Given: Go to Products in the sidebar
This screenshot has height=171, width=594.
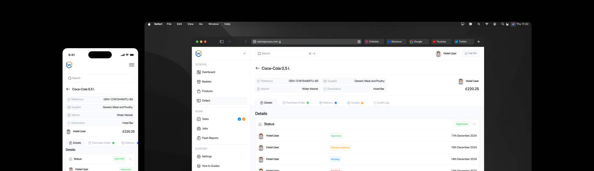Looking at the screenshot, I should tap(221, 91).
